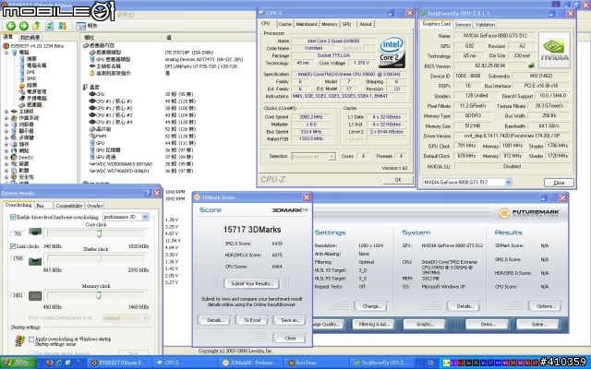
Task: Click the EVEREST v4.20.1294 Beta root icon
Action: [x=6, y=46]
